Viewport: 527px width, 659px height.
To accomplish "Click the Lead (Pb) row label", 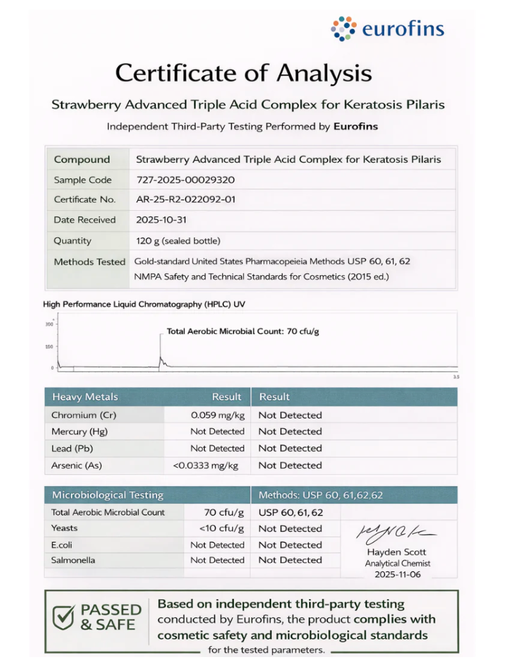I will click(72, 449).
